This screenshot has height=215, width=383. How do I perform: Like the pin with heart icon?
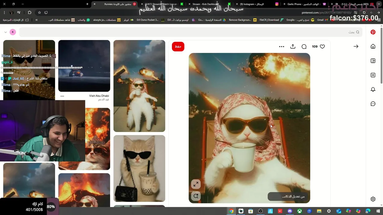[x=322, y=47]
